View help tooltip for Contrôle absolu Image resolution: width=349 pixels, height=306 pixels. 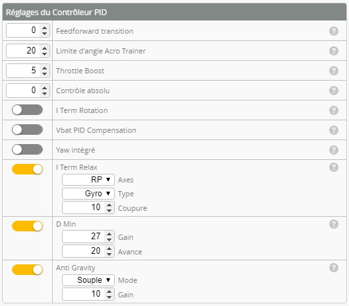[334, 91]
